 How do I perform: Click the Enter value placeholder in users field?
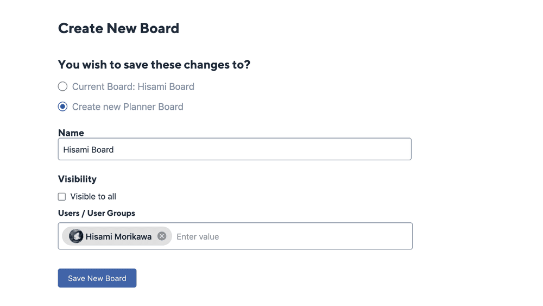point(198,236)
